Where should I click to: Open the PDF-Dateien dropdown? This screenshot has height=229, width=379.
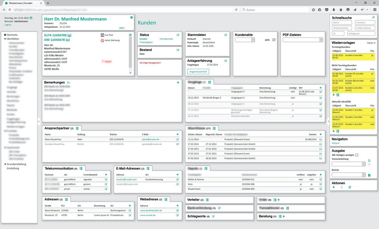coord(303,40)
